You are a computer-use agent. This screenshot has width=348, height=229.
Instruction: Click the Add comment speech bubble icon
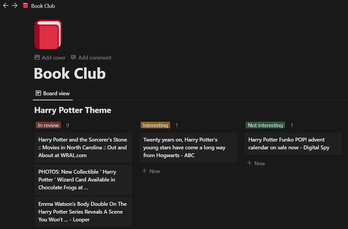(73, 58)
